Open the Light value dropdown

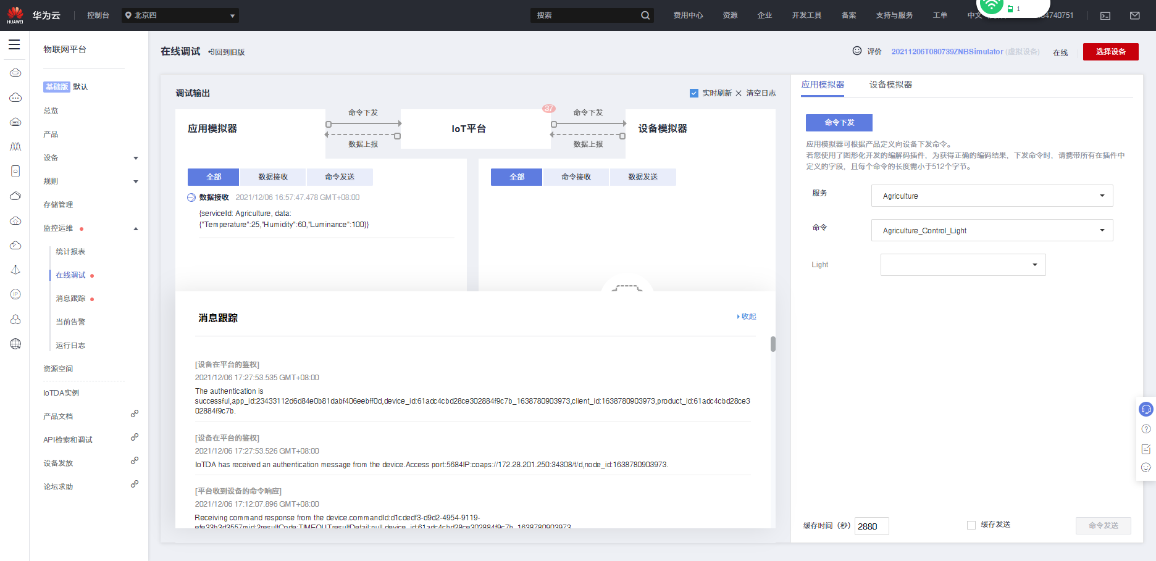(x=963, y=265)
